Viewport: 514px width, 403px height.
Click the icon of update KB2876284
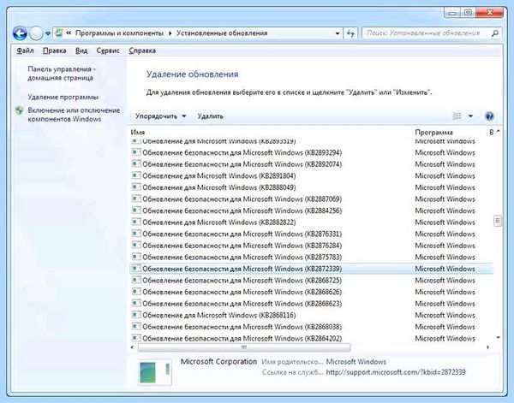click(136, 246)
